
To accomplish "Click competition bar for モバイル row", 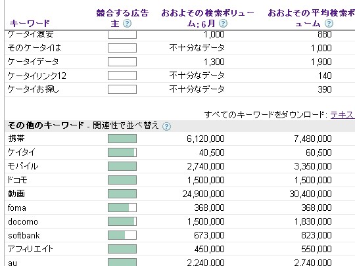I will tap(122, 166).
